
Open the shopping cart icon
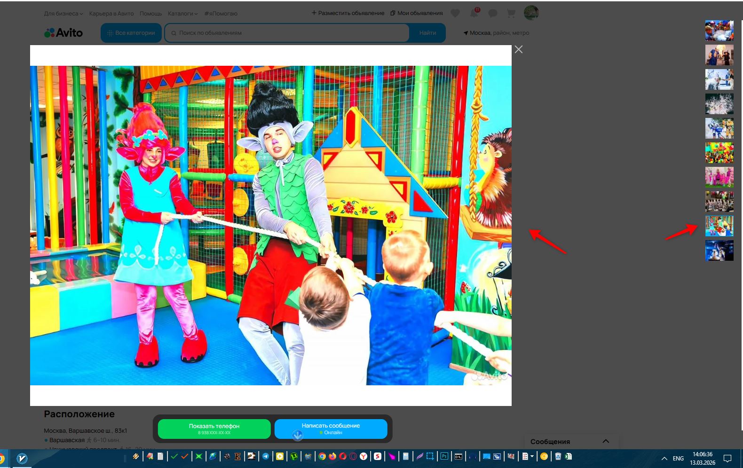click(511, 13)
